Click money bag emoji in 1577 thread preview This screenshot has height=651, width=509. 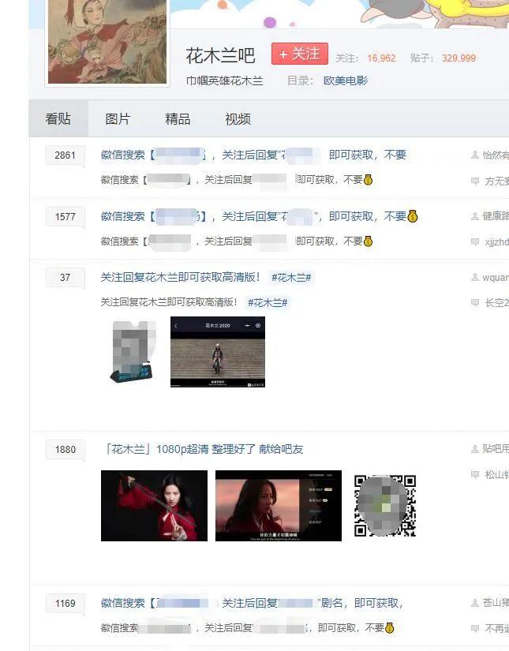tap(368, 241)
